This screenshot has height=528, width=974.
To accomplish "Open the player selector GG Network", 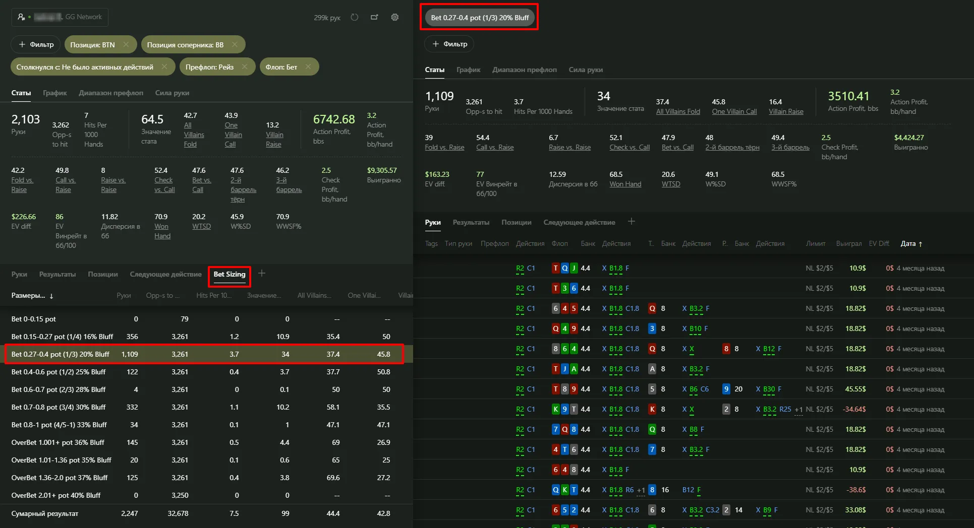I will pos(60,17).
